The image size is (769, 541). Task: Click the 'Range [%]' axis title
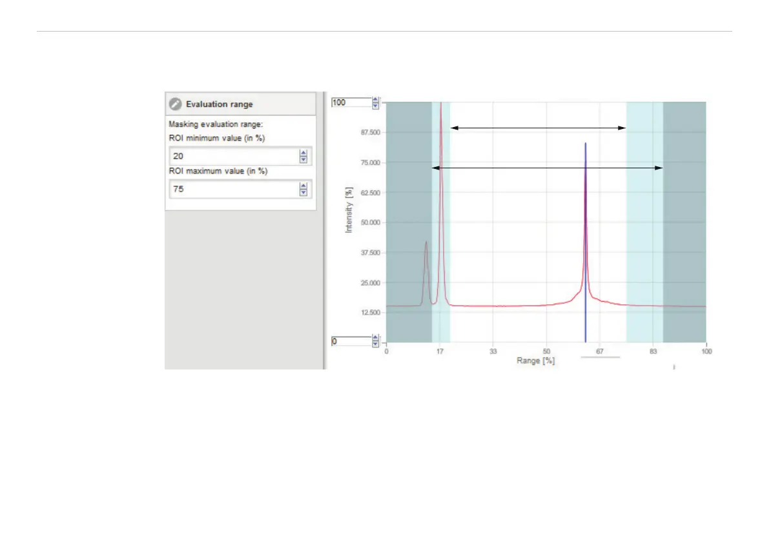point(535,361)
